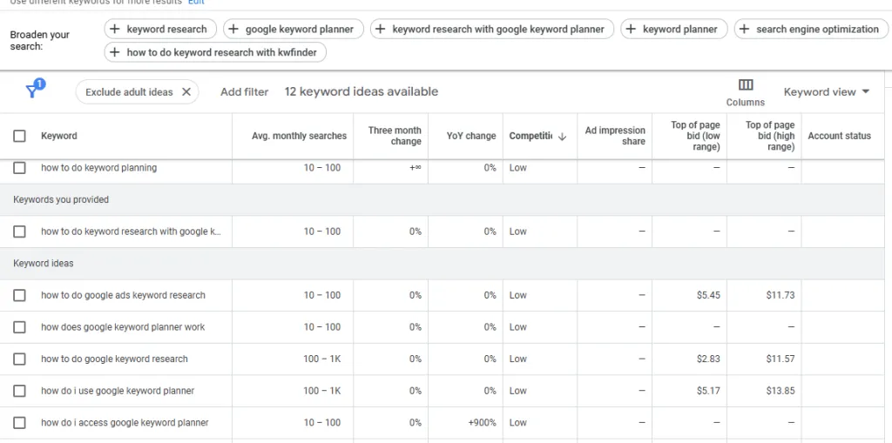Check 'how to do google keyword research' row
Viewport: 892px width, 443px height.
19,359
